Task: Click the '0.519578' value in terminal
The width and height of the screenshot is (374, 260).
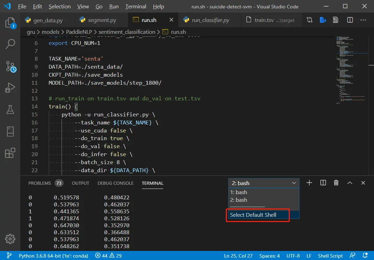Action: [x=66, y=197]
